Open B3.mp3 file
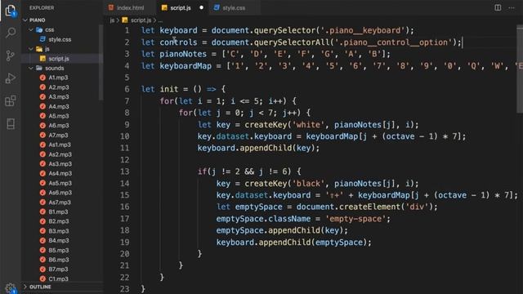 (x=58, y=230)
